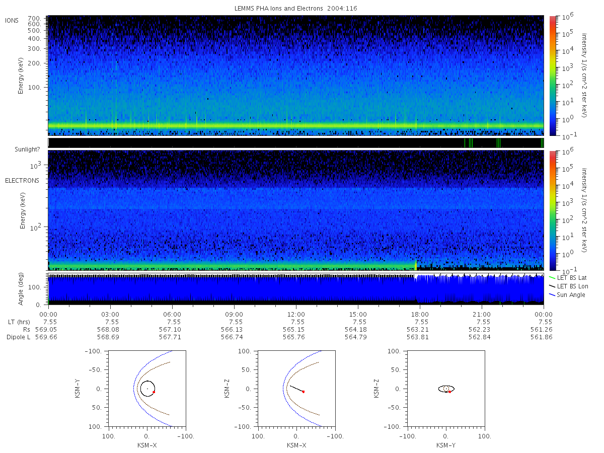Click red spacecraft marker in KSM-Y/KSM-Z plot
Viewport: 604px width, 453px height.
(x=449, y=392)
